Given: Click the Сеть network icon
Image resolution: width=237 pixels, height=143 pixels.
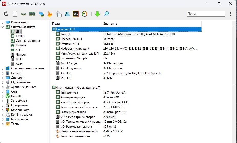Looking at the screenshot, I should click(7, 92).
